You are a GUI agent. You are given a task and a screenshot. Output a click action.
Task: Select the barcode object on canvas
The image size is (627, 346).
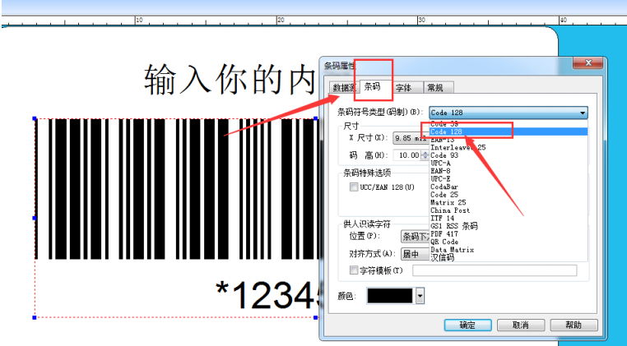click(176, 189)
